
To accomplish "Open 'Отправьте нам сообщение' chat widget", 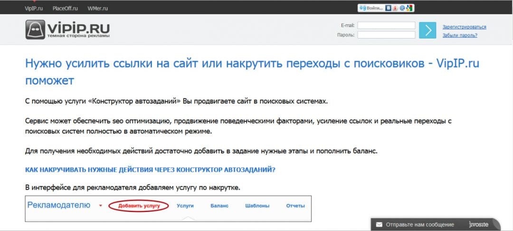I will click(420, 225).
